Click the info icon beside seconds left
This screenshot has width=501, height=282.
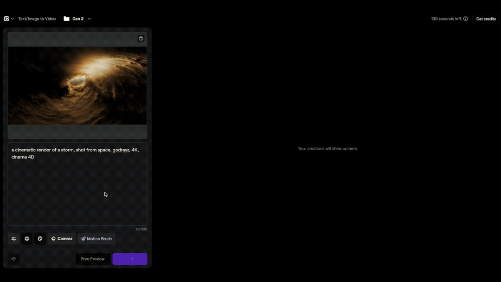coord(466,19)
